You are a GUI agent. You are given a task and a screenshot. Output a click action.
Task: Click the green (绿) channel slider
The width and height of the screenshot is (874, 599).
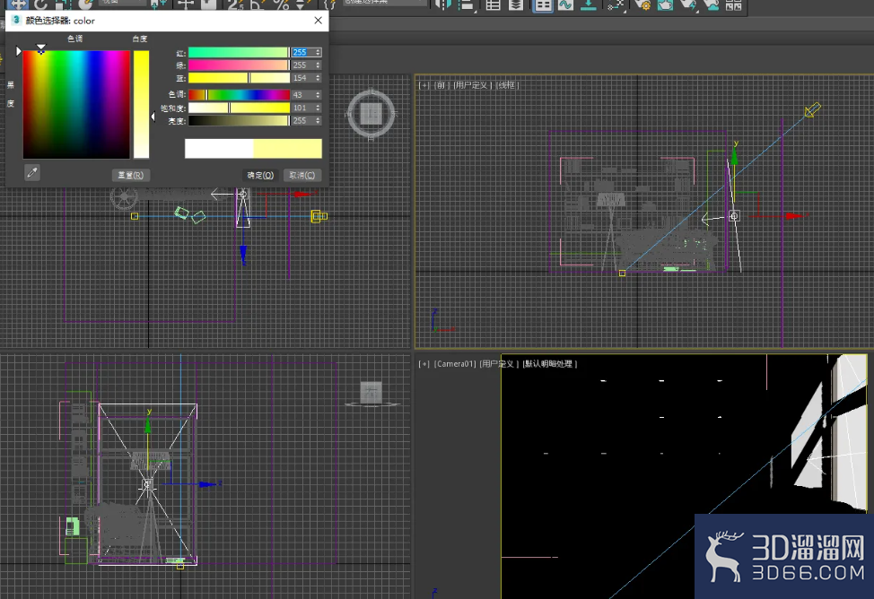point(239,65)
